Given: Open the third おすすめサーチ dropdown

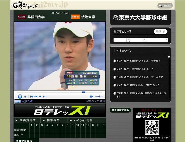Looking at the screenshot, I should tap(157, 40).
